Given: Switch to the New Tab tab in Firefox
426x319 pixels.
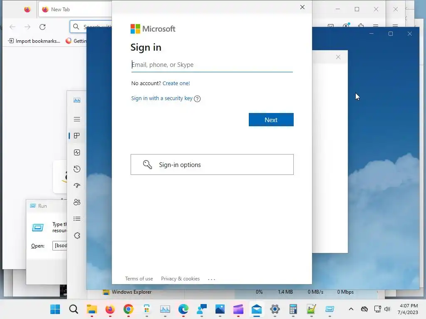Looking at the screenshot, I should point(75,10).
